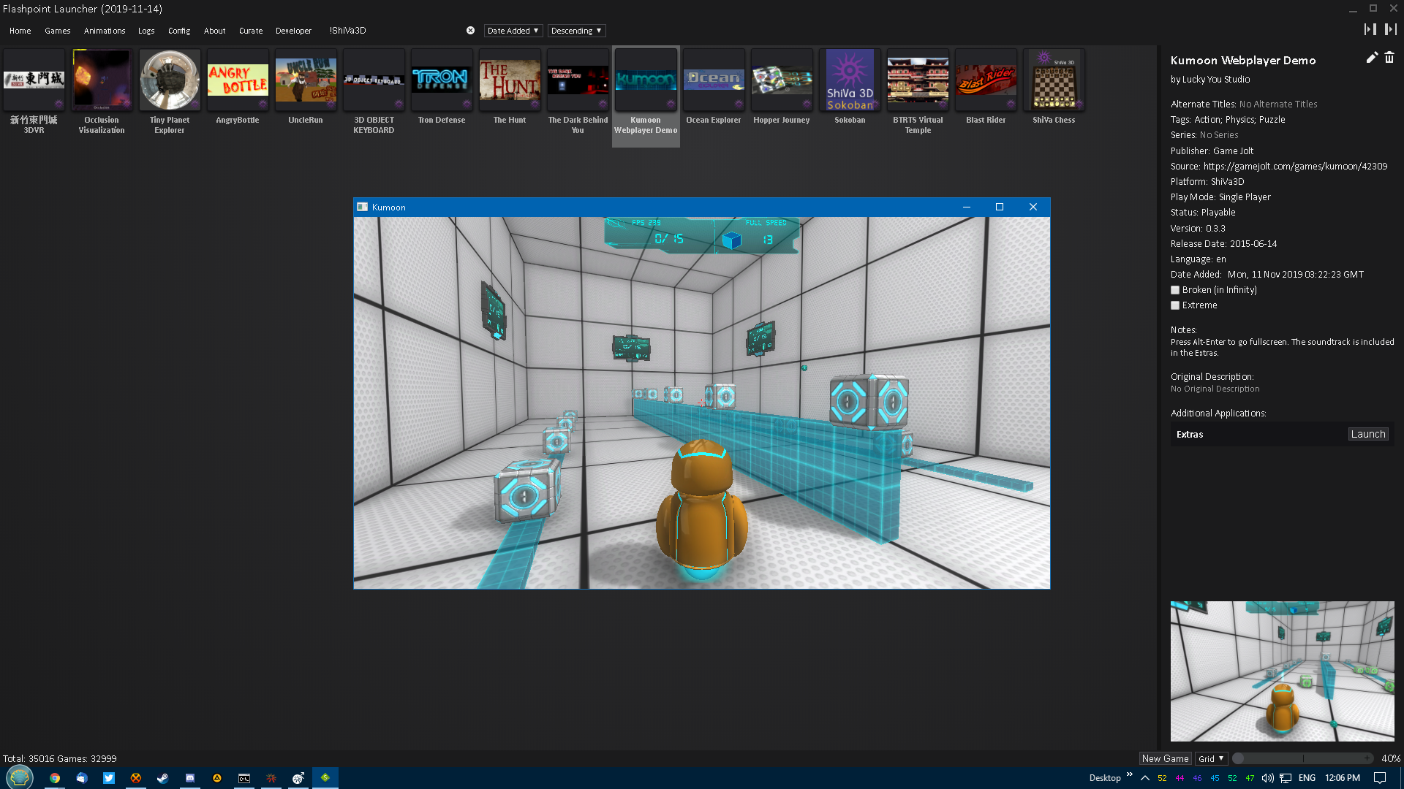This screenshot has height=789, width=1404.
Task: Open the Curate tab
Action: tap(250, 31)
